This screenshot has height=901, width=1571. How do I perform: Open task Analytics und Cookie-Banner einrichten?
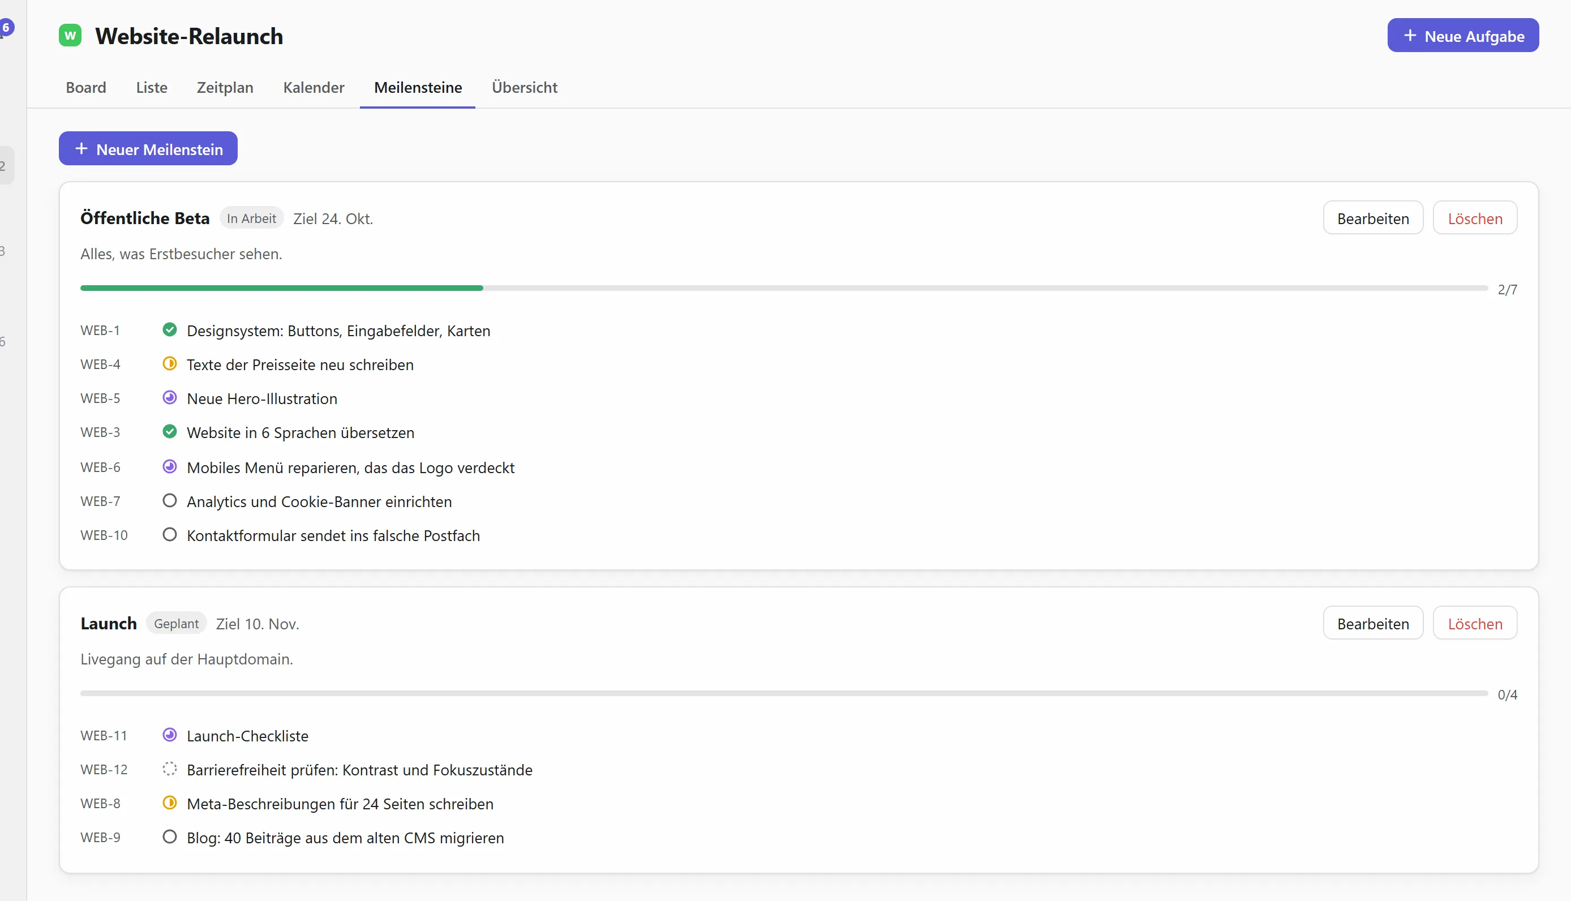pyautogui.click(x=319, y=502)
